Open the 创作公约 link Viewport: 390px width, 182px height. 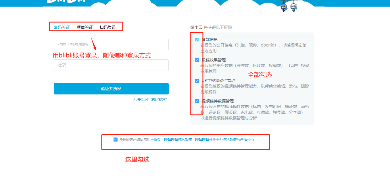click(247, 140)
